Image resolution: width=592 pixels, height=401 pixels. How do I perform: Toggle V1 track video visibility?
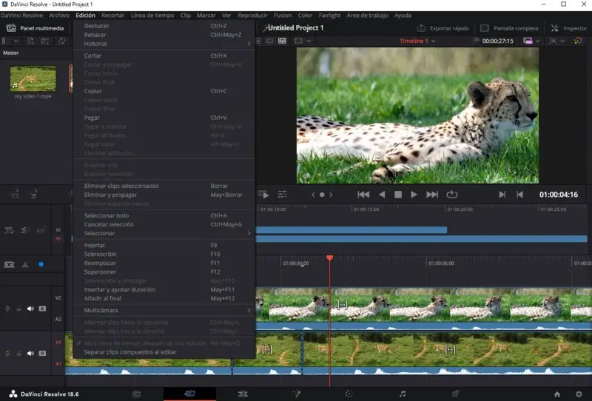click(x=42, y=354)
